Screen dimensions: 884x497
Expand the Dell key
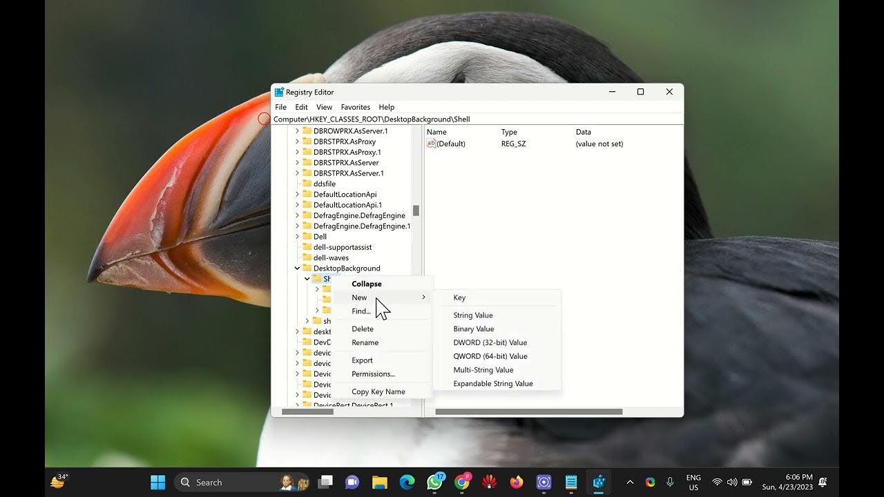pos(298,236)
